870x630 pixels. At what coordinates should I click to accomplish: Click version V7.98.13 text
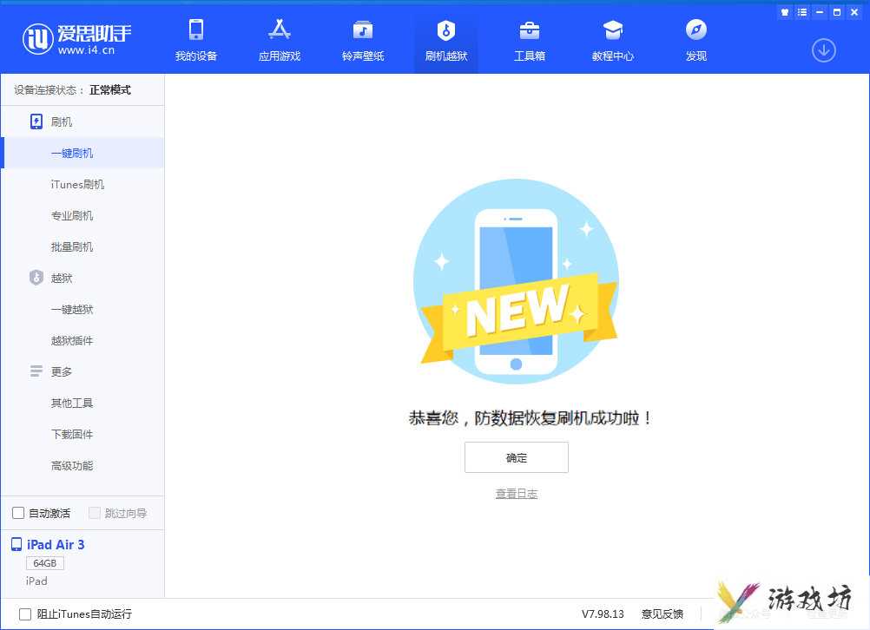pos(603,614)
